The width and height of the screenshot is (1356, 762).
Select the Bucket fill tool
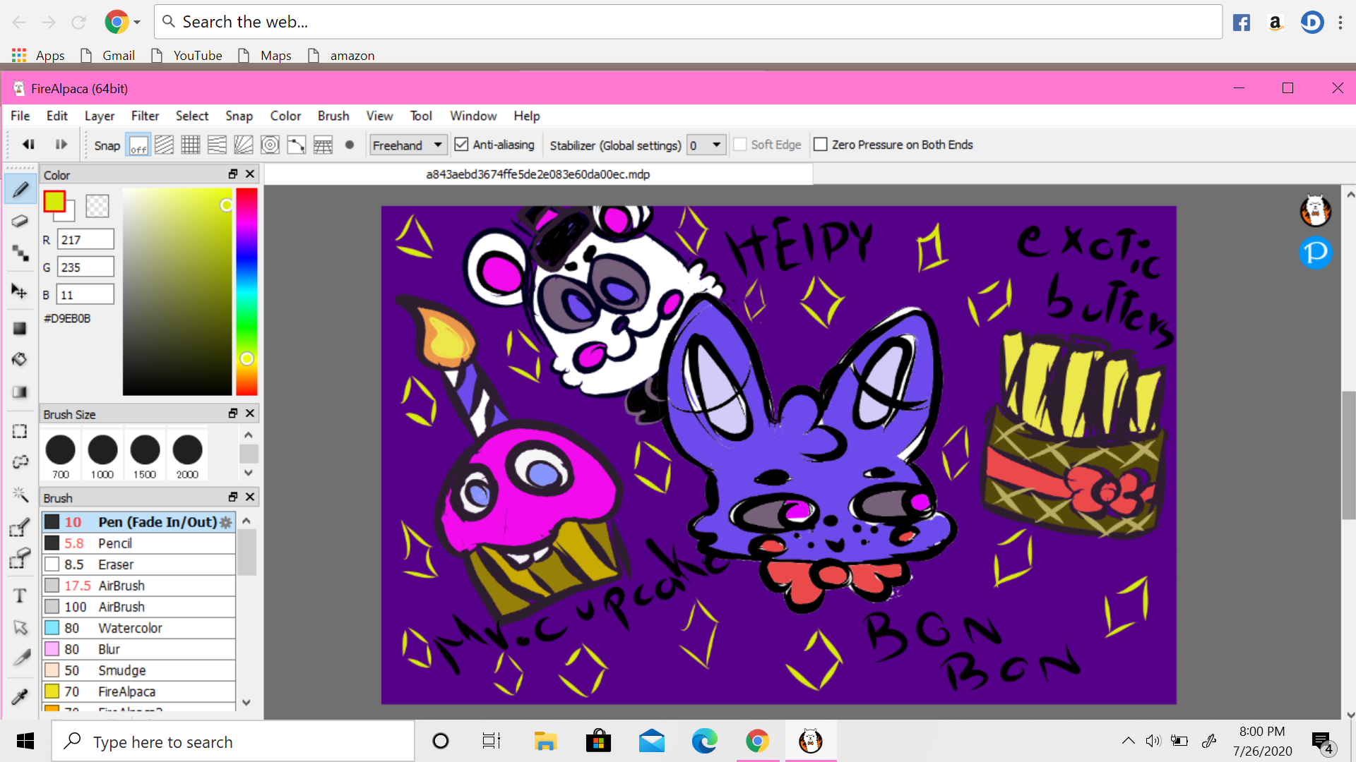(x=20, y=359)
